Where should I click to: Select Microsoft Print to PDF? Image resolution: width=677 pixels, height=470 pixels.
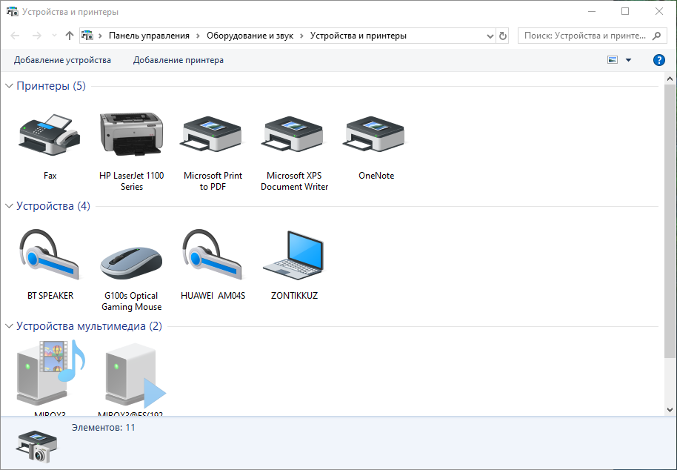coord(213,133)
